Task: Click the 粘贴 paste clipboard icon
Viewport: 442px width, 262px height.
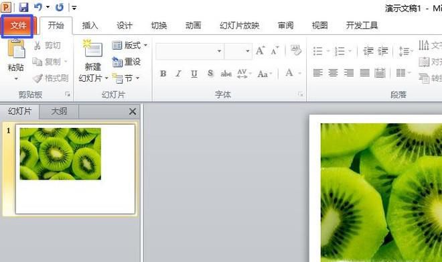Action: (x=16, y=50)
